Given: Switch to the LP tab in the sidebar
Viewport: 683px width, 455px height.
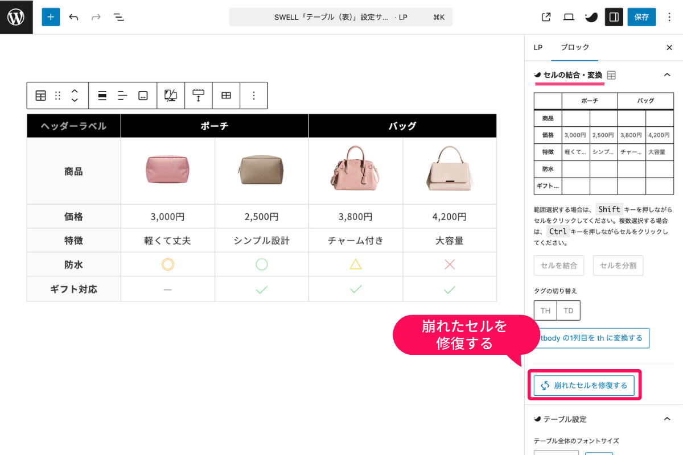Looking at the screenshot, I should pyautogui.click(x=538, y=48).
